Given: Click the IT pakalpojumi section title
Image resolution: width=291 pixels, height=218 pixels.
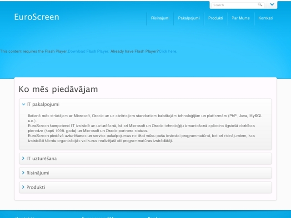Looking at the screenshot, I should point(43,104).
